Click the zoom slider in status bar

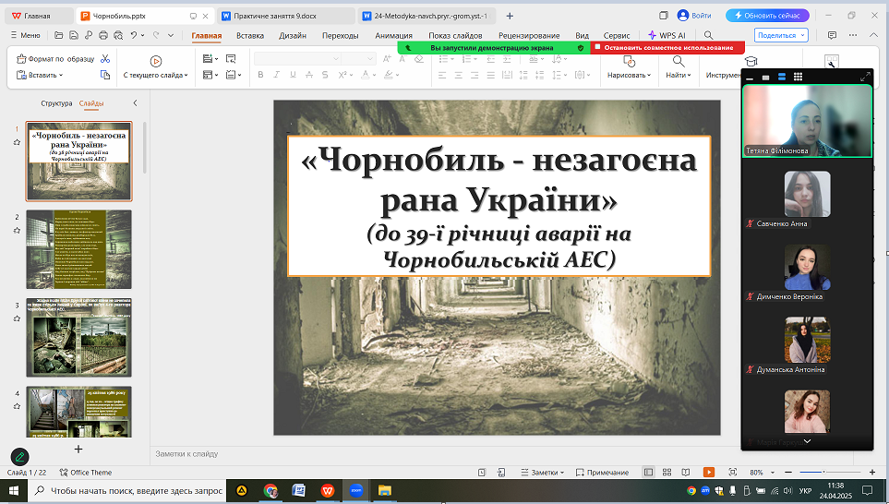830,472
